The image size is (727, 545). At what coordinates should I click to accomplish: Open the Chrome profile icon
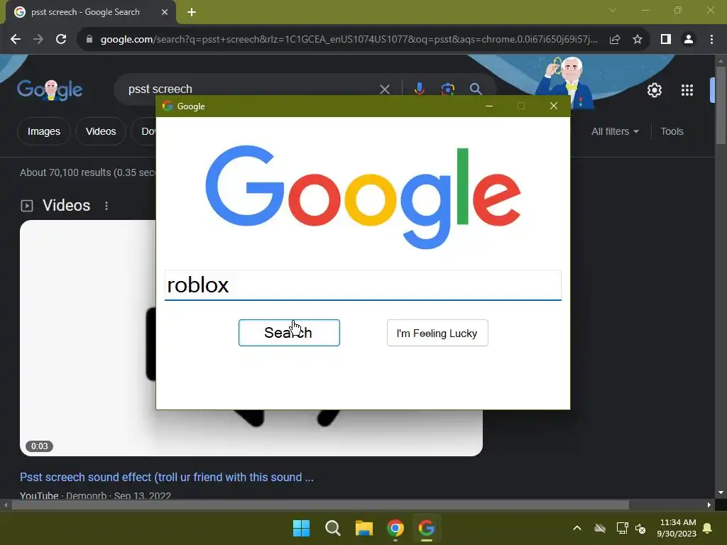pos(689,40)
